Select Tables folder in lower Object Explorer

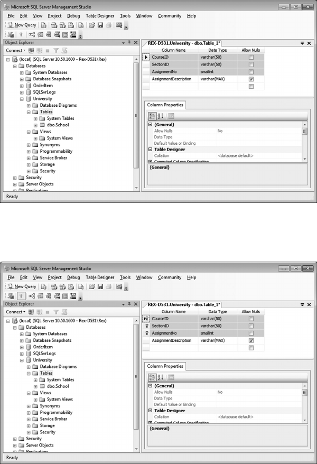coord(46,373)
